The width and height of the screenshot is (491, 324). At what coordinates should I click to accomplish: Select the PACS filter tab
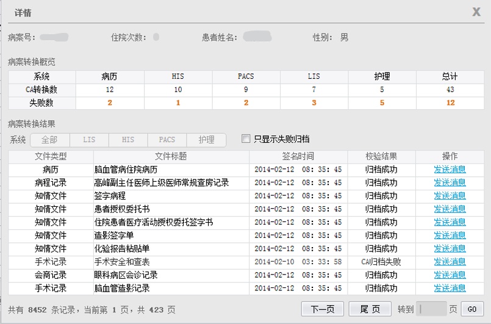pos(167,140)
